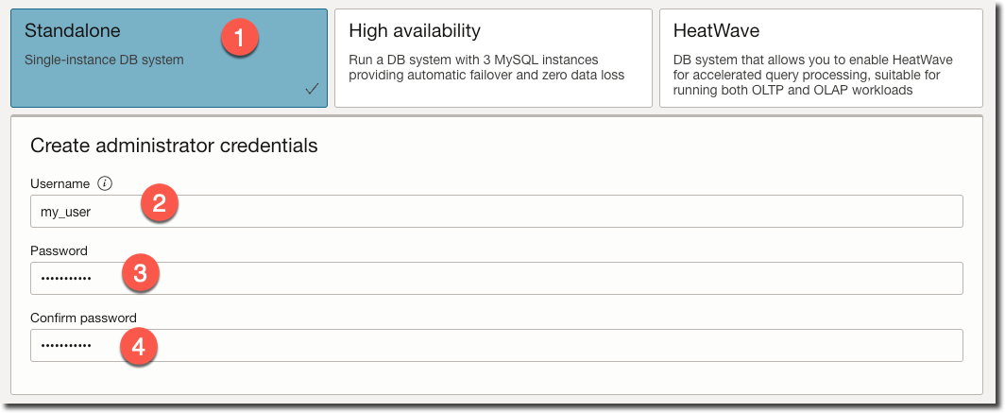This screenshot has height=413, width=1005.
Task: Click the "Single-instance DB system" description text
Action: 104,60
